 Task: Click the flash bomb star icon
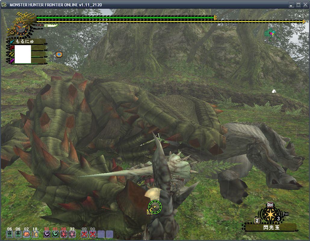[x=270, y=215]
